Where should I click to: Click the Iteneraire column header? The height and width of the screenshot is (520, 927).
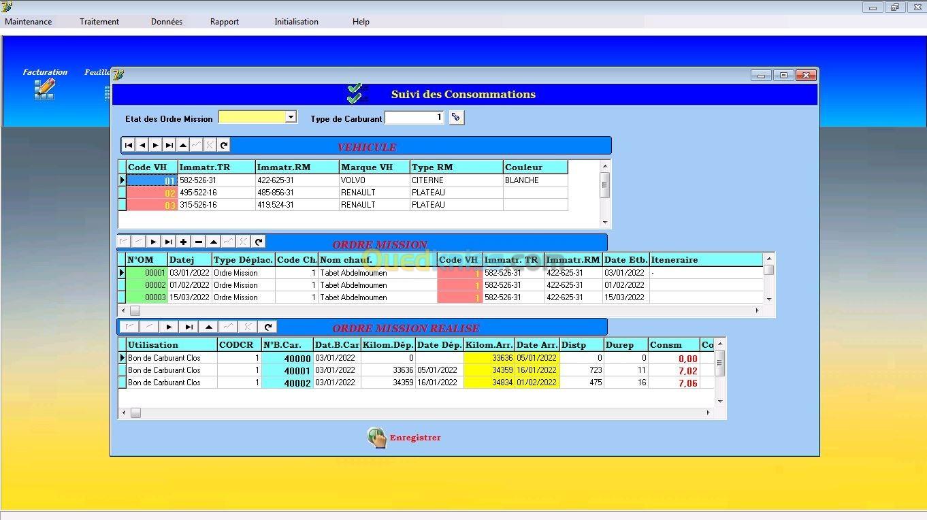pos(706,259)
